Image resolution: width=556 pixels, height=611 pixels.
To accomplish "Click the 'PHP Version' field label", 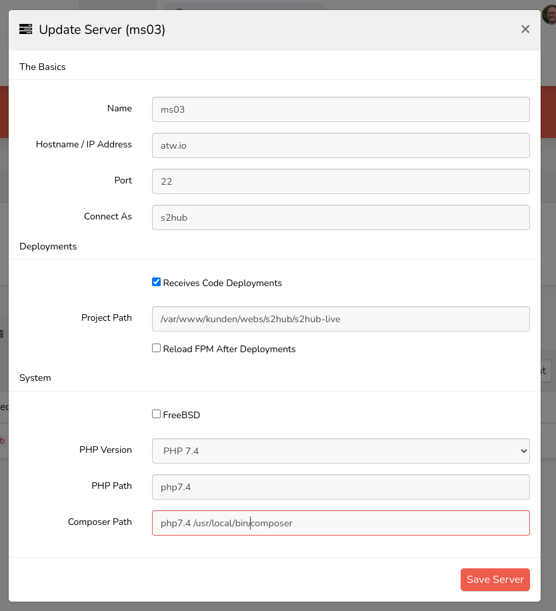I will [x=105, y=450].
